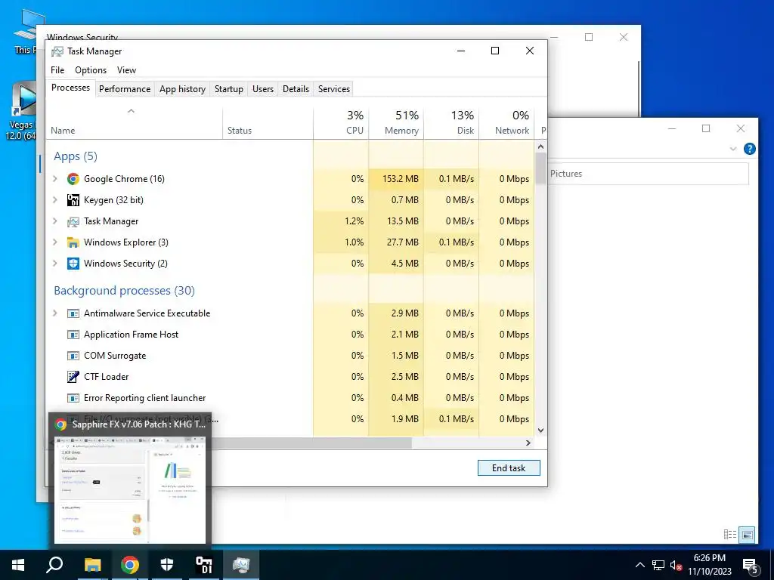Open the clock showing 6:26 PM
Viewport: 774px width, 580px height.
point(709,565)
